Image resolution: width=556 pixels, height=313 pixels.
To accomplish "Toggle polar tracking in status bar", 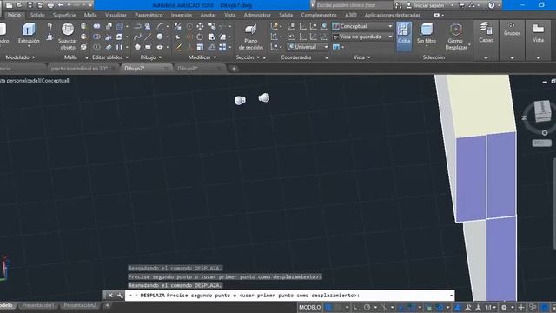I will coord(367,307).
